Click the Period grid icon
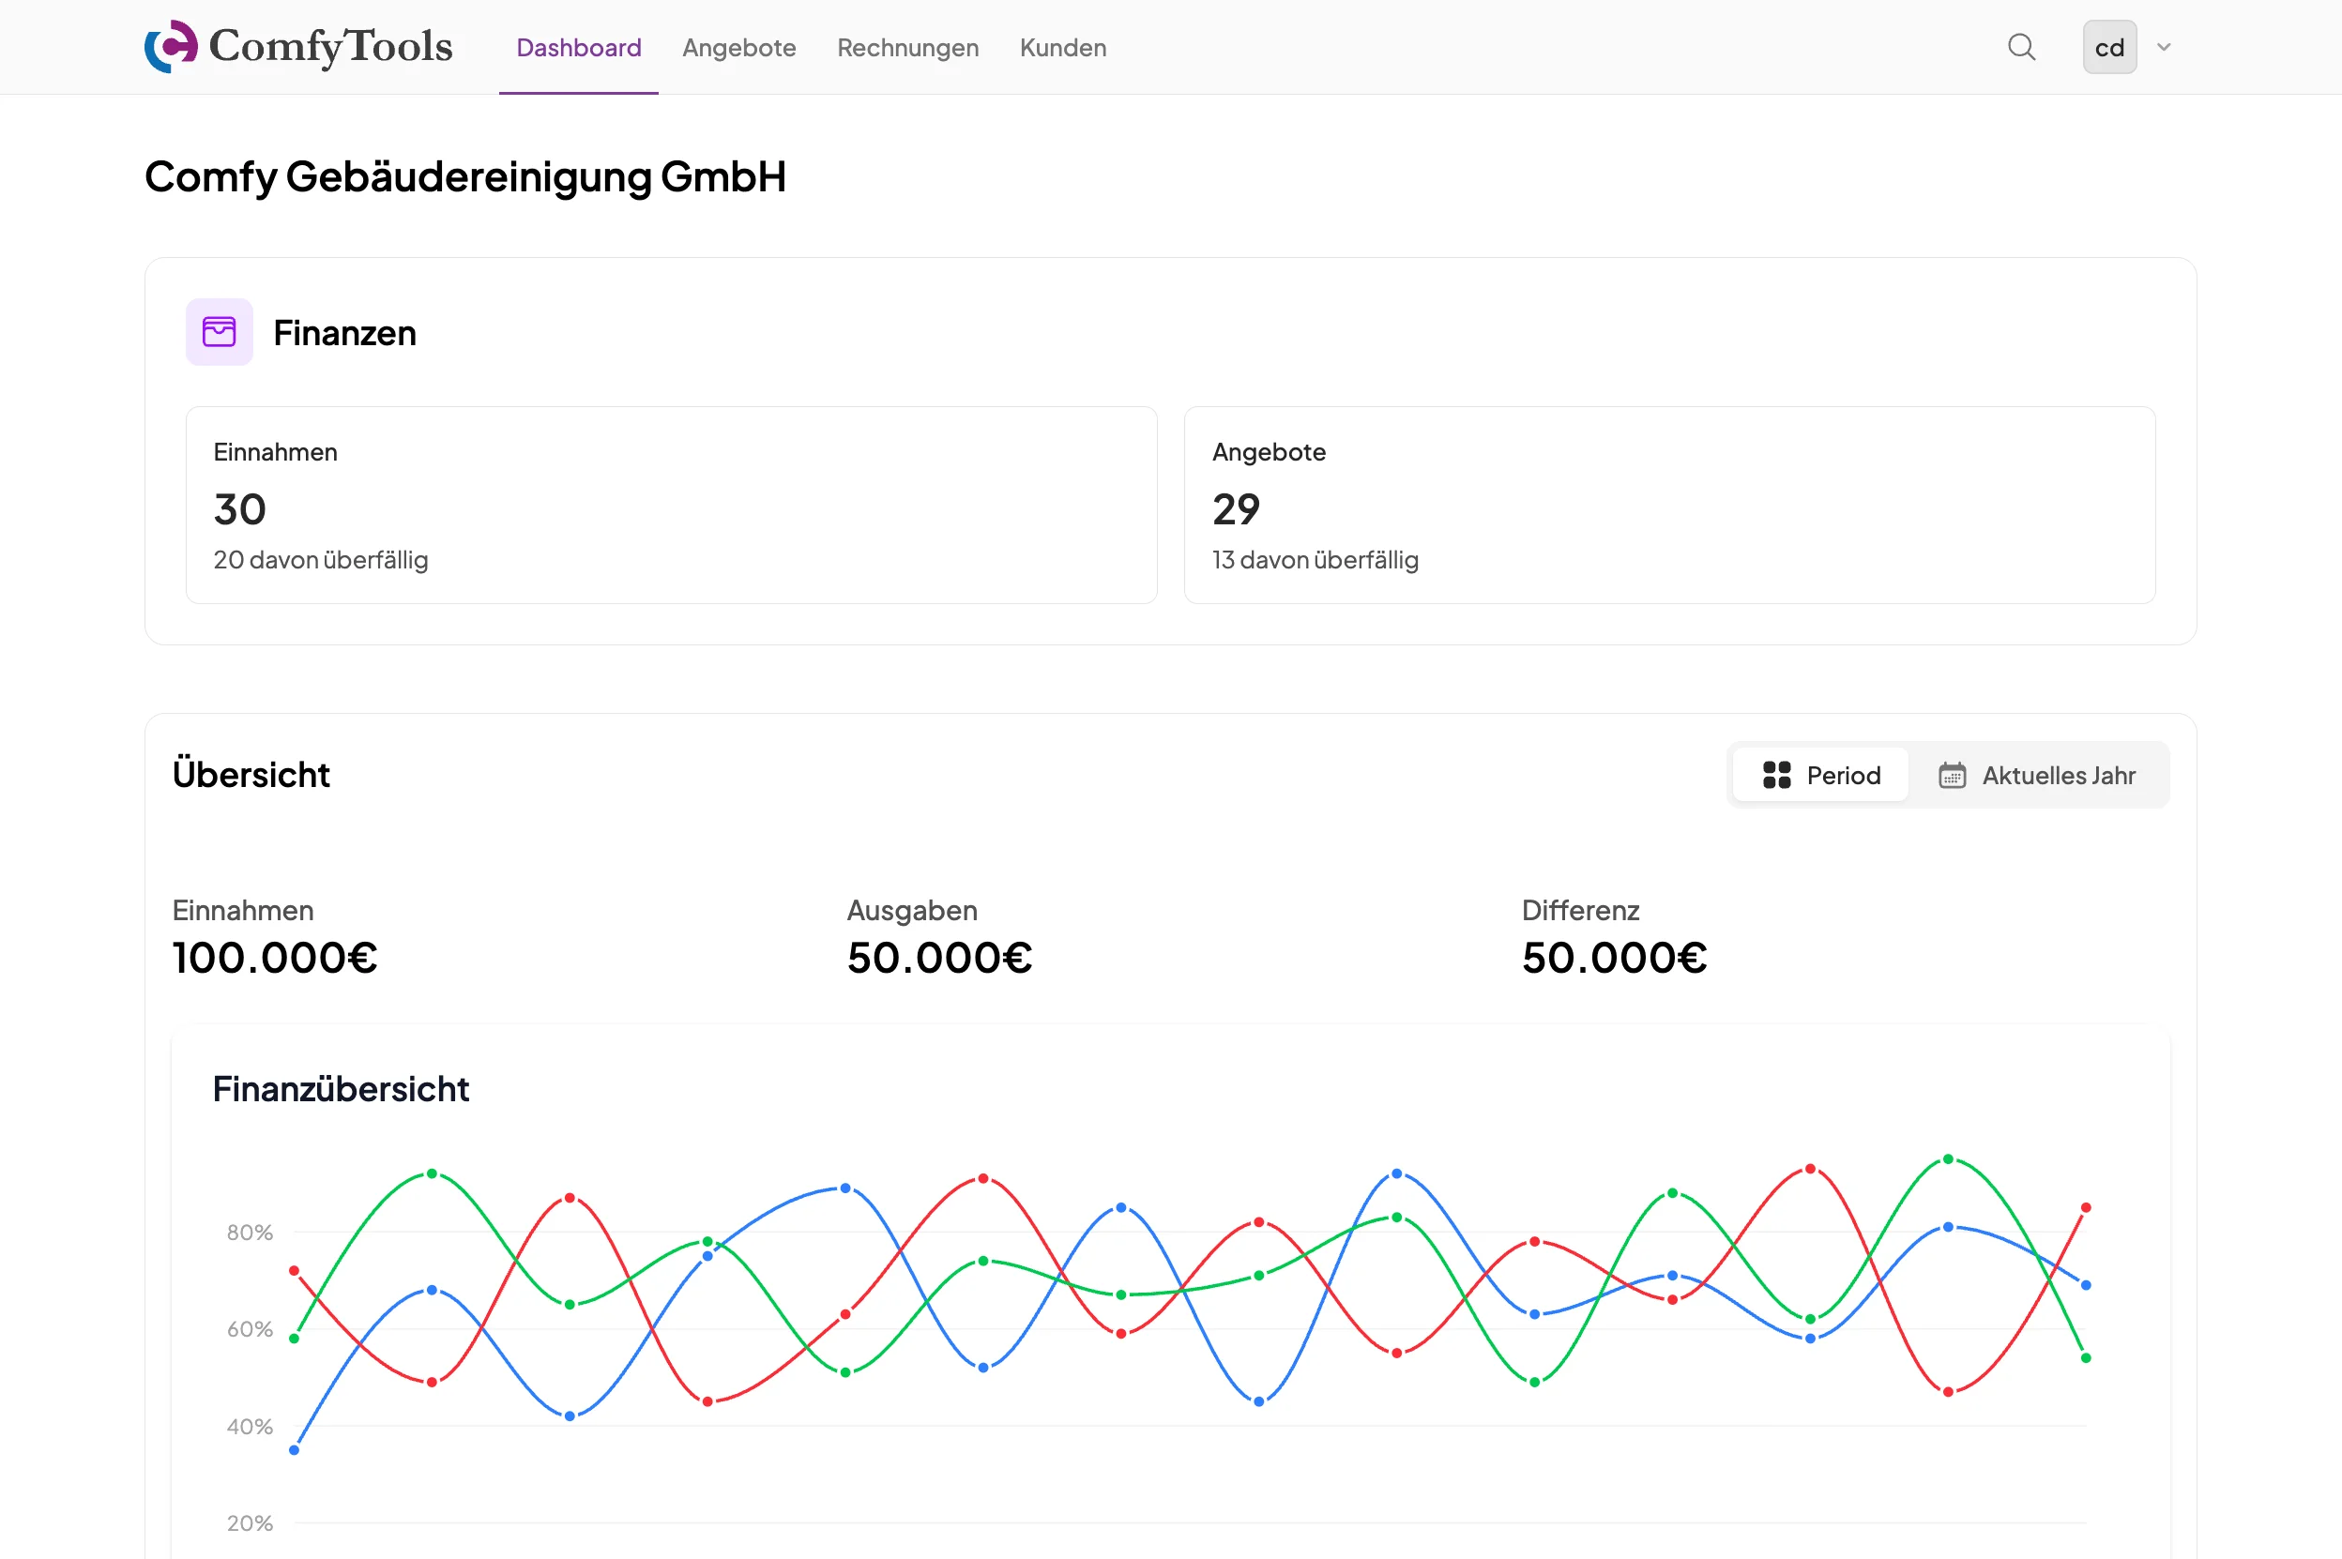 click(x=1776, y=775)
